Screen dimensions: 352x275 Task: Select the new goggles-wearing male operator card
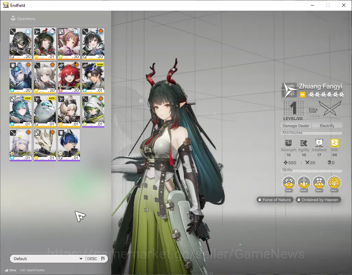tap(93, 77)
